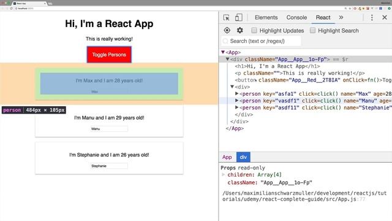Viewport: 392px width, 221px height.
Task: Click 'I'm Max and I am 28 years old!' text
Action: pyautogui.click(x=109, y=80)
